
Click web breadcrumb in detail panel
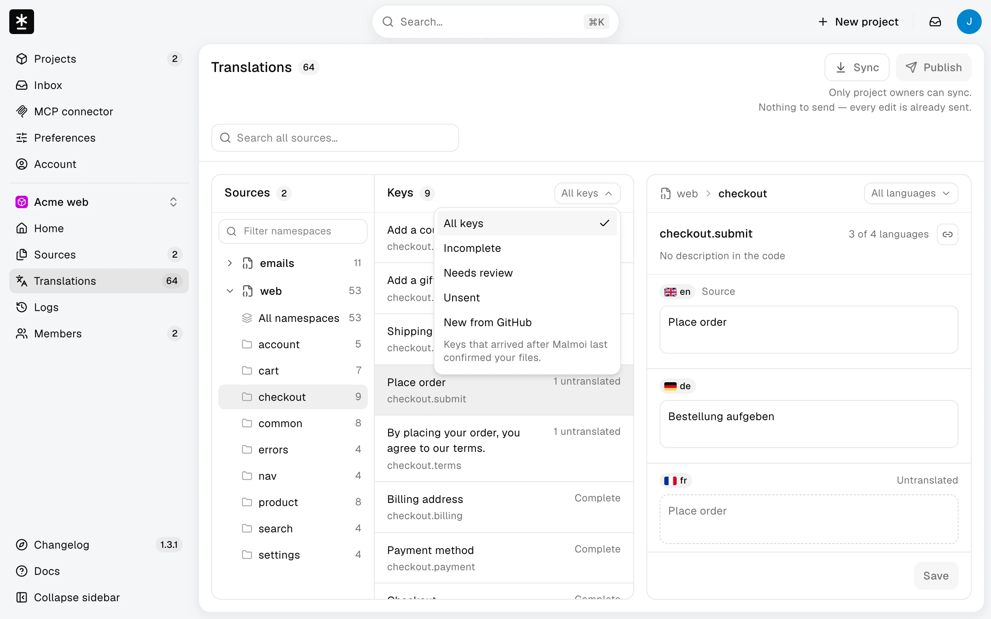687,194
